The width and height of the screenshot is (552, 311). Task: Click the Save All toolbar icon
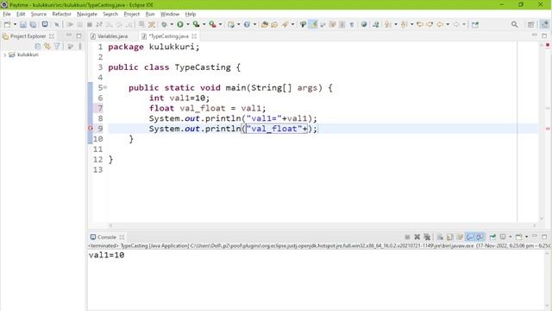pyautogui.click(x=33, y=24)
